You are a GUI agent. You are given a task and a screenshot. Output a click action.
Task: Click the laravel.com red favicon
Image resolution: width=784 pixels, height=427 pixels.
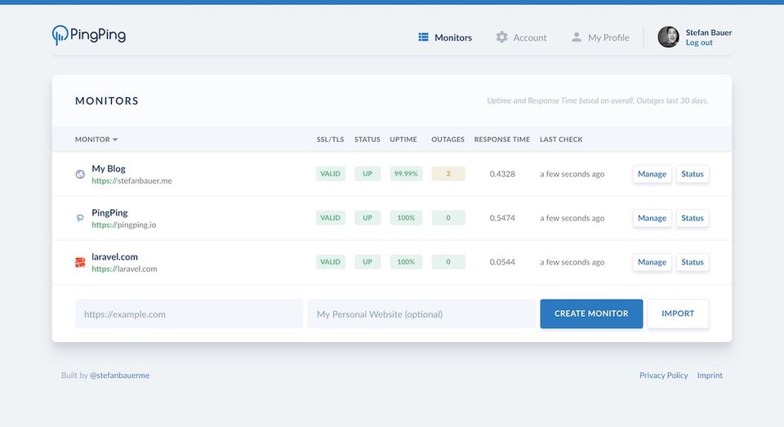pos(80,262)
